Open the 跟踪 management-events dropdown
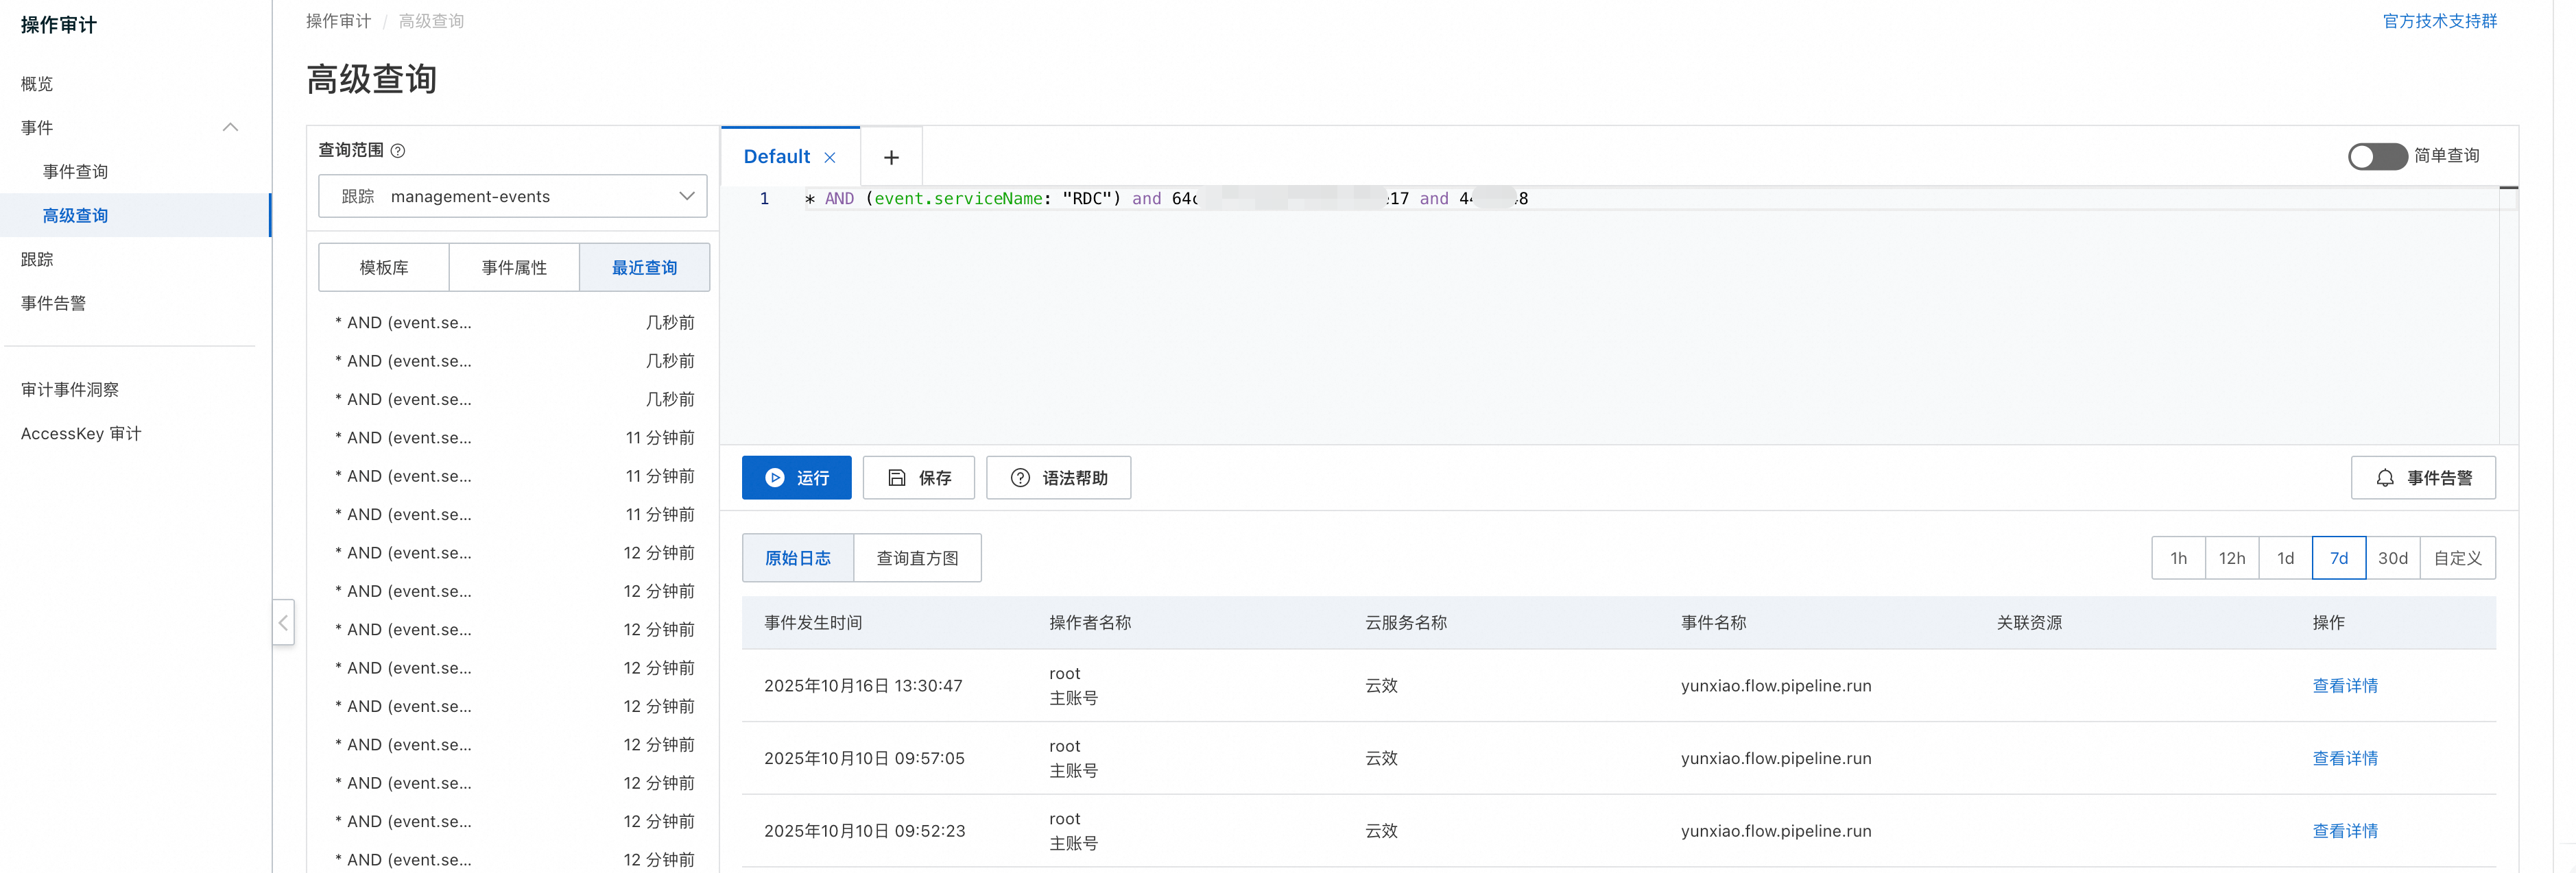 [512, 197]
